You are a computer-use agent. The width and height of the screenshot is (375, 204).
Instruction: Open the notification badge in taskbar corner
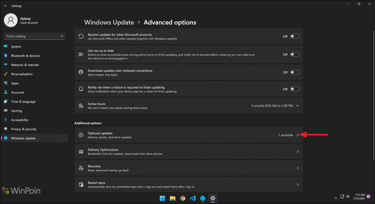pyautogui.click(x=368, y=196)
